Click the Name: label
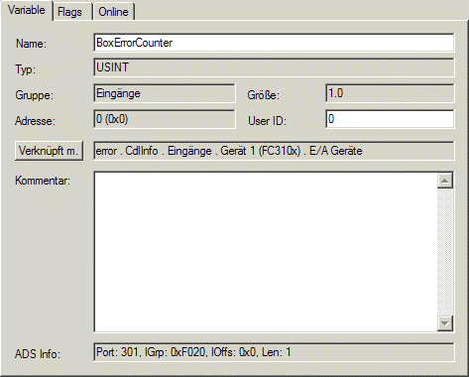The height and width of the screenshot is (377, 469). [32, 44]
